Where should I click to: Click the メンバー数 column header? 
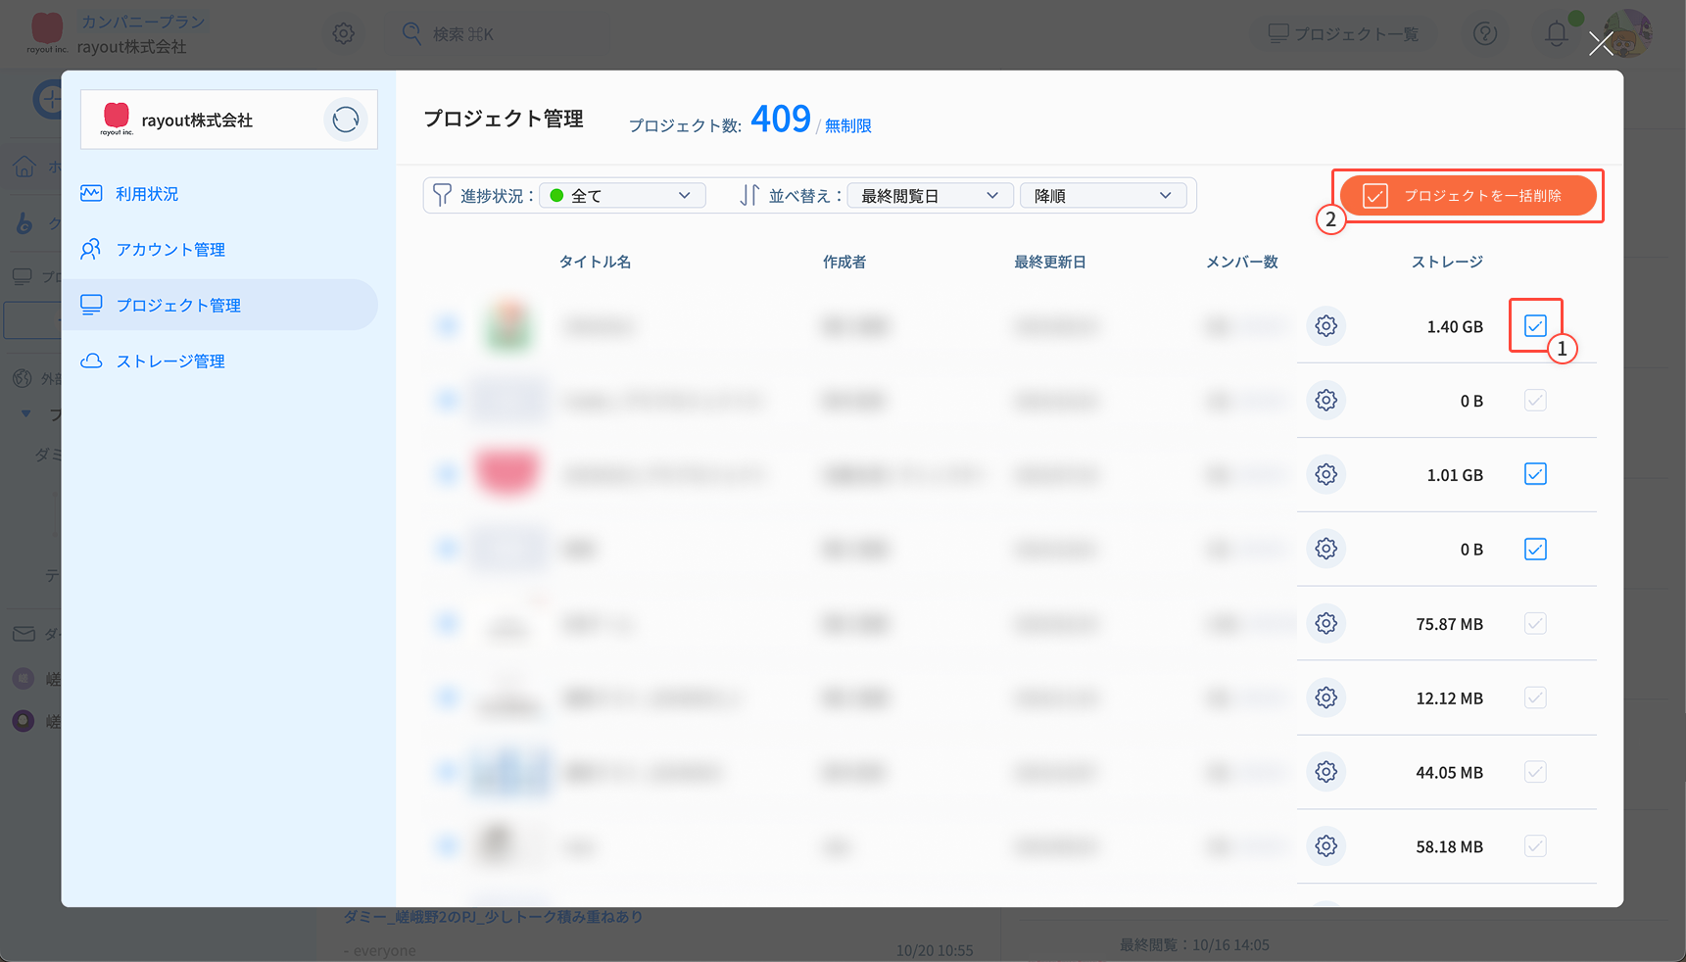[x=1242, y=262]
